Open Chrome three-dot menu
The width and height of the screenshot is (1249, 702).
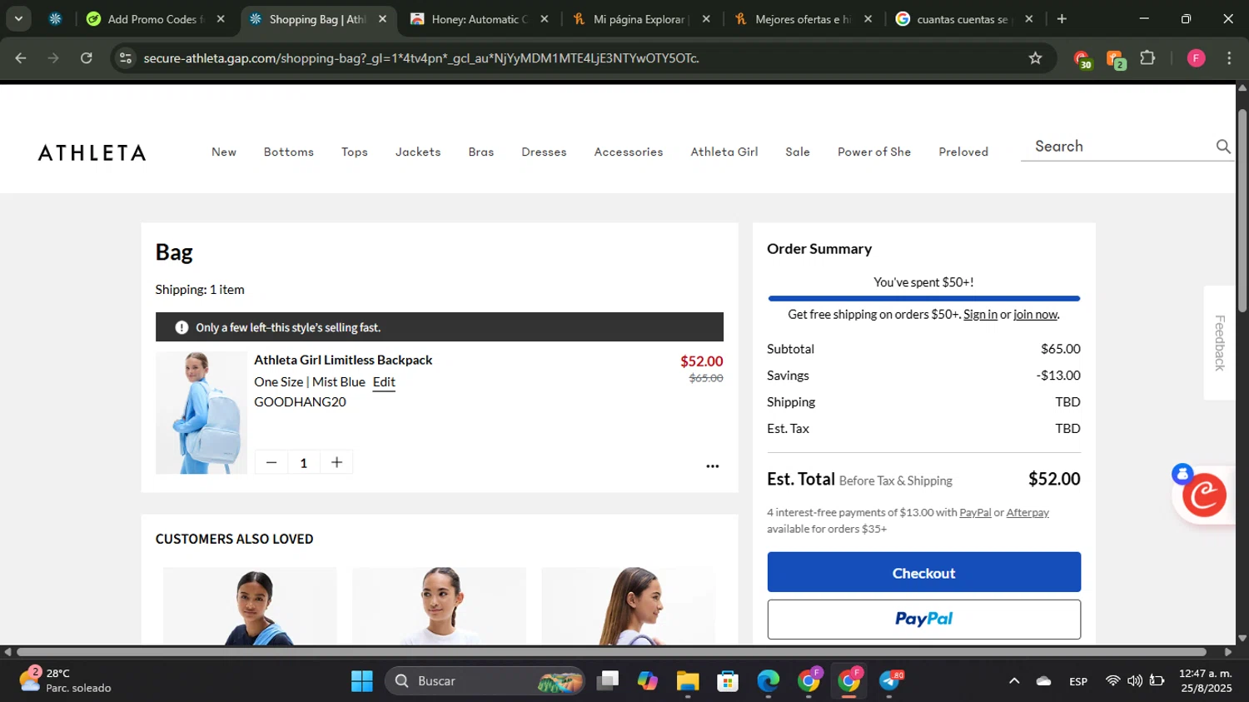click(1229, 58)
